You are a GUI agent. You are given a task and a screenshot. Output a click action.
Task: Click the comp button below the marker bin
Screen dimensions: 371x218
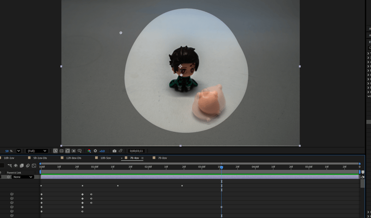coord(362,177)
